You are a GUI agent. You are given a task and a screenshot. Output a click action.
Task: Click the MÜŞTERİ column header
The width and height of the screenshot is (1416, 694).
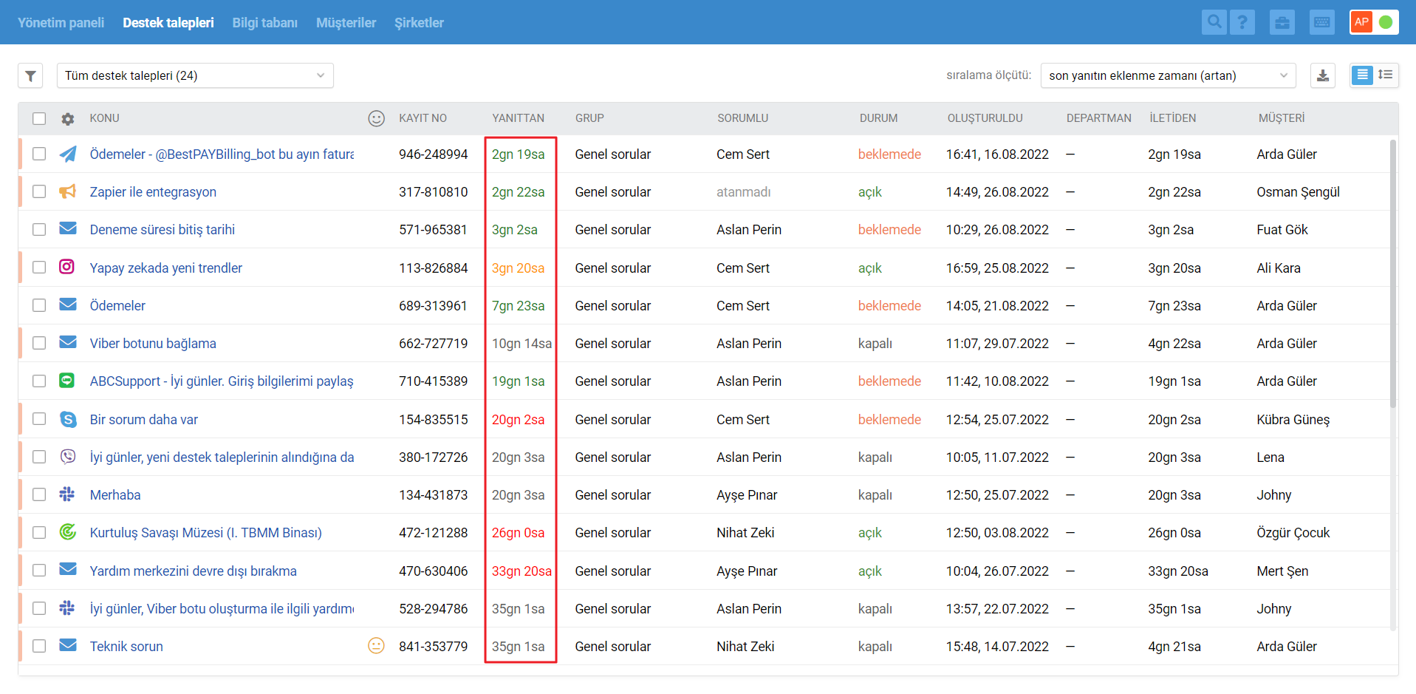click(1282, 118)
